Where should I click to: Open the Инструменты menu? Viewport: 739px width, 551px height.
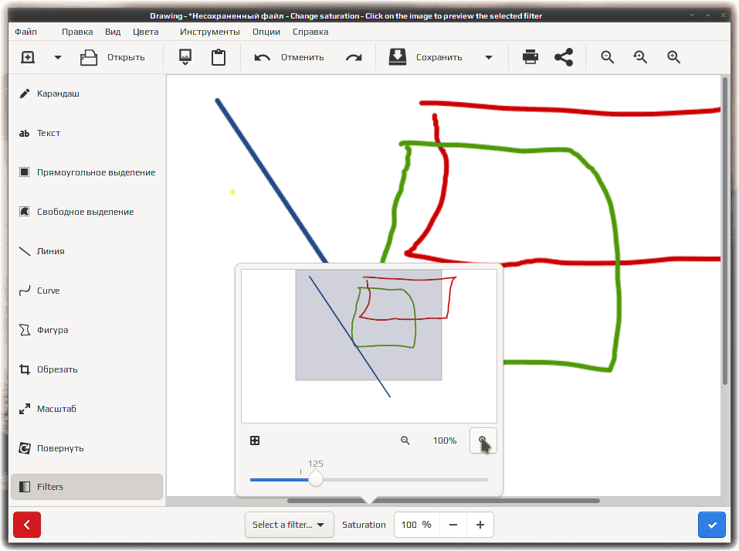[x=210, y=32]
